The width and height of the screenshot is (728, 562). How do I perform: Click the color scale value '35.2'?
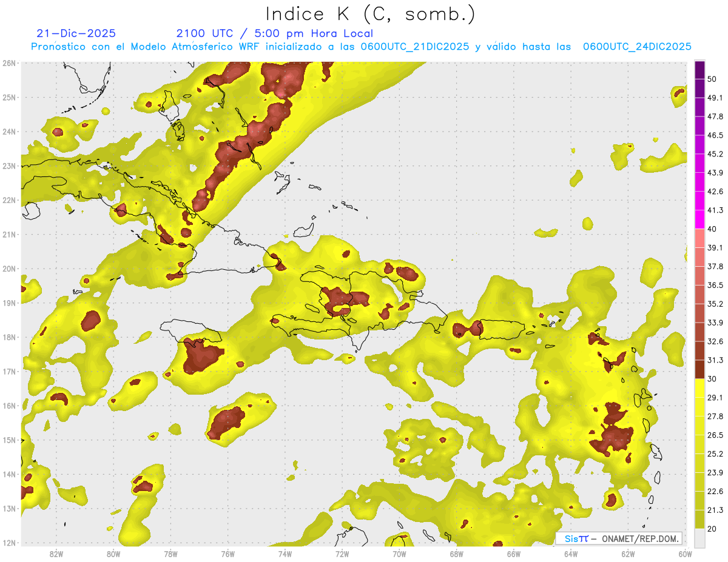click(x=715, y=304)
